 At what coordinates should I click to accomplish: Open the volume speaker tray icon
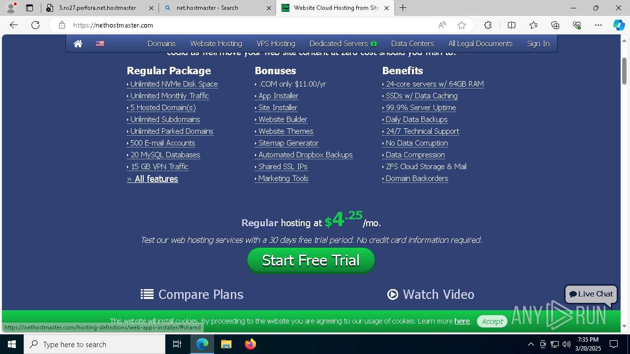pos(566,344)
